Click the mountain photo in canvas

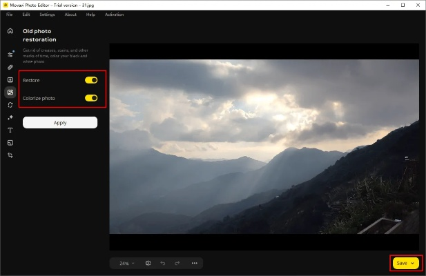pyautogui.click(x=264, y=146)
